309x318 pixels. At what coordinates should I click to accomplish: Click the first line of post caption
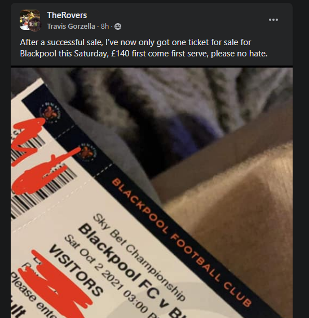tap(135, 42)
